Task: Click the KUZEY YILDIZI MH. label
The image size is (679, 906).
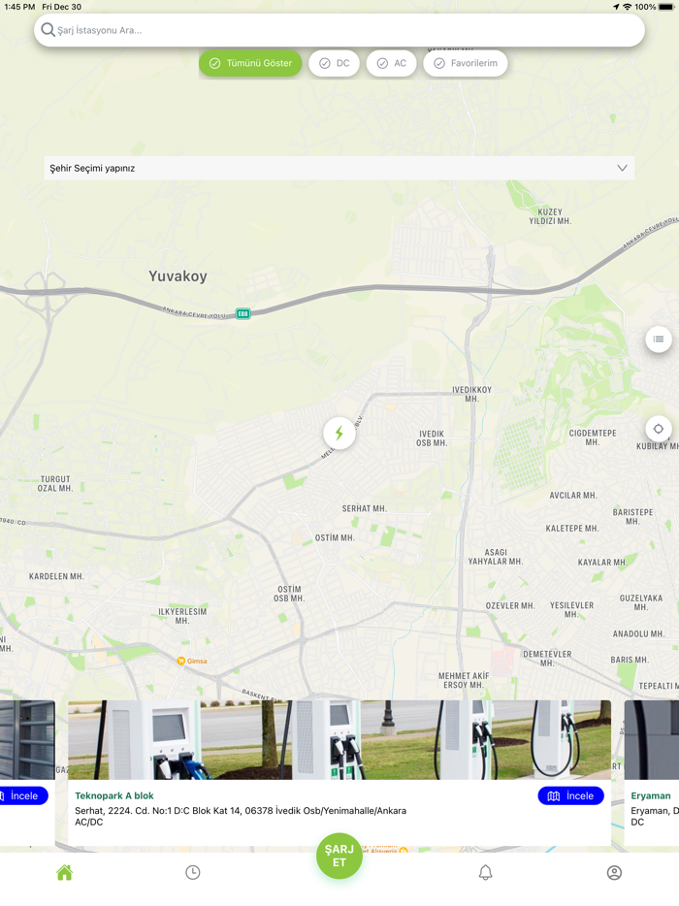Action: click(550, 216)
